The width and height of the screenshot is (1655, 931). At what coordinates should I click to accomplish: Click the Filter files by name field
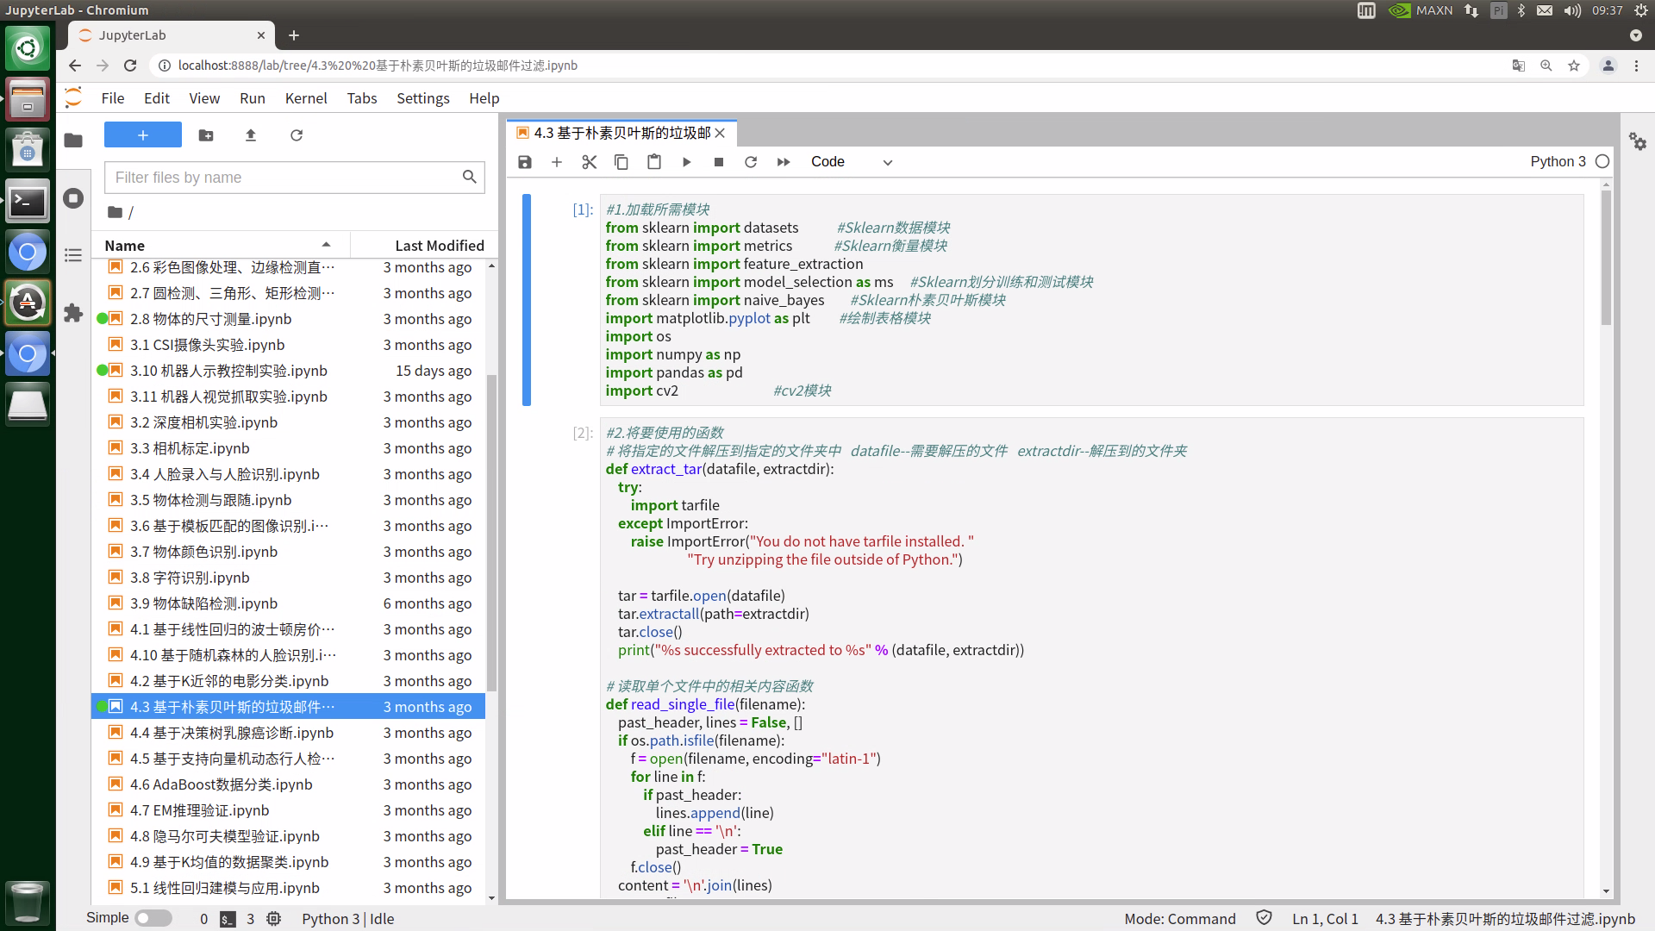pos(284,178)
